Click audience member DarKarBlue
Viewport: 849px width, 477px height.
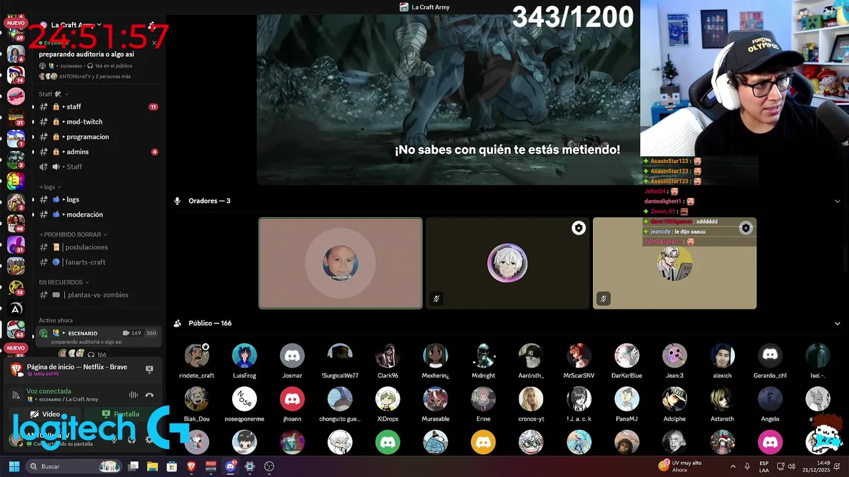click(627, 361)
